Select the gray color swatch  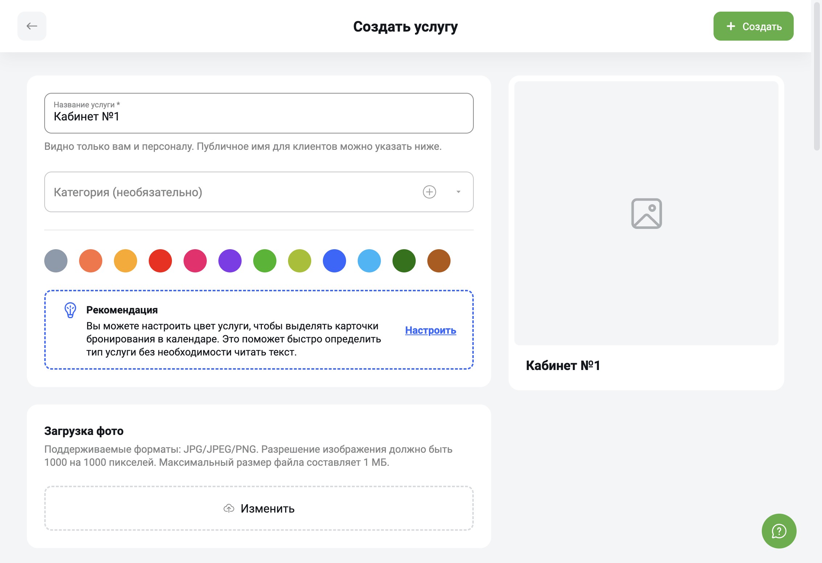click(x=56, y=261)
